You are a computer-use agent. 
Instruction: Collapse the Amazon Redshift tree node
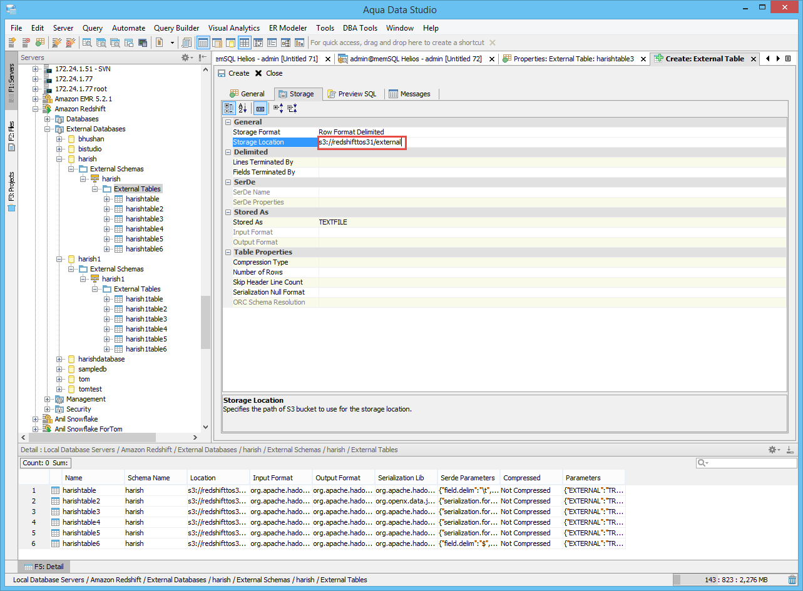tap(36, 109)
